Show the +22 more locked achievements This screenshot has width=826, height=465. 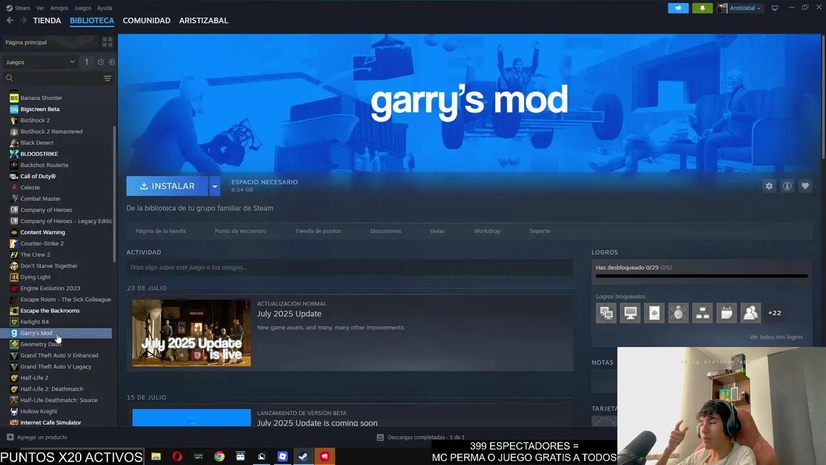pos(774,313)
